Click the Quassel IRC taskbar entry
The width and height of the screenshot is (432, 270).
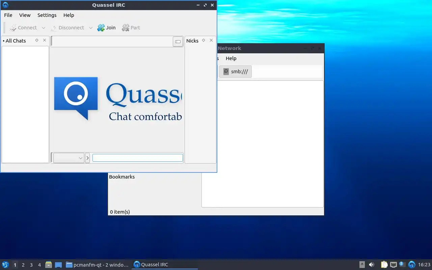164,265
